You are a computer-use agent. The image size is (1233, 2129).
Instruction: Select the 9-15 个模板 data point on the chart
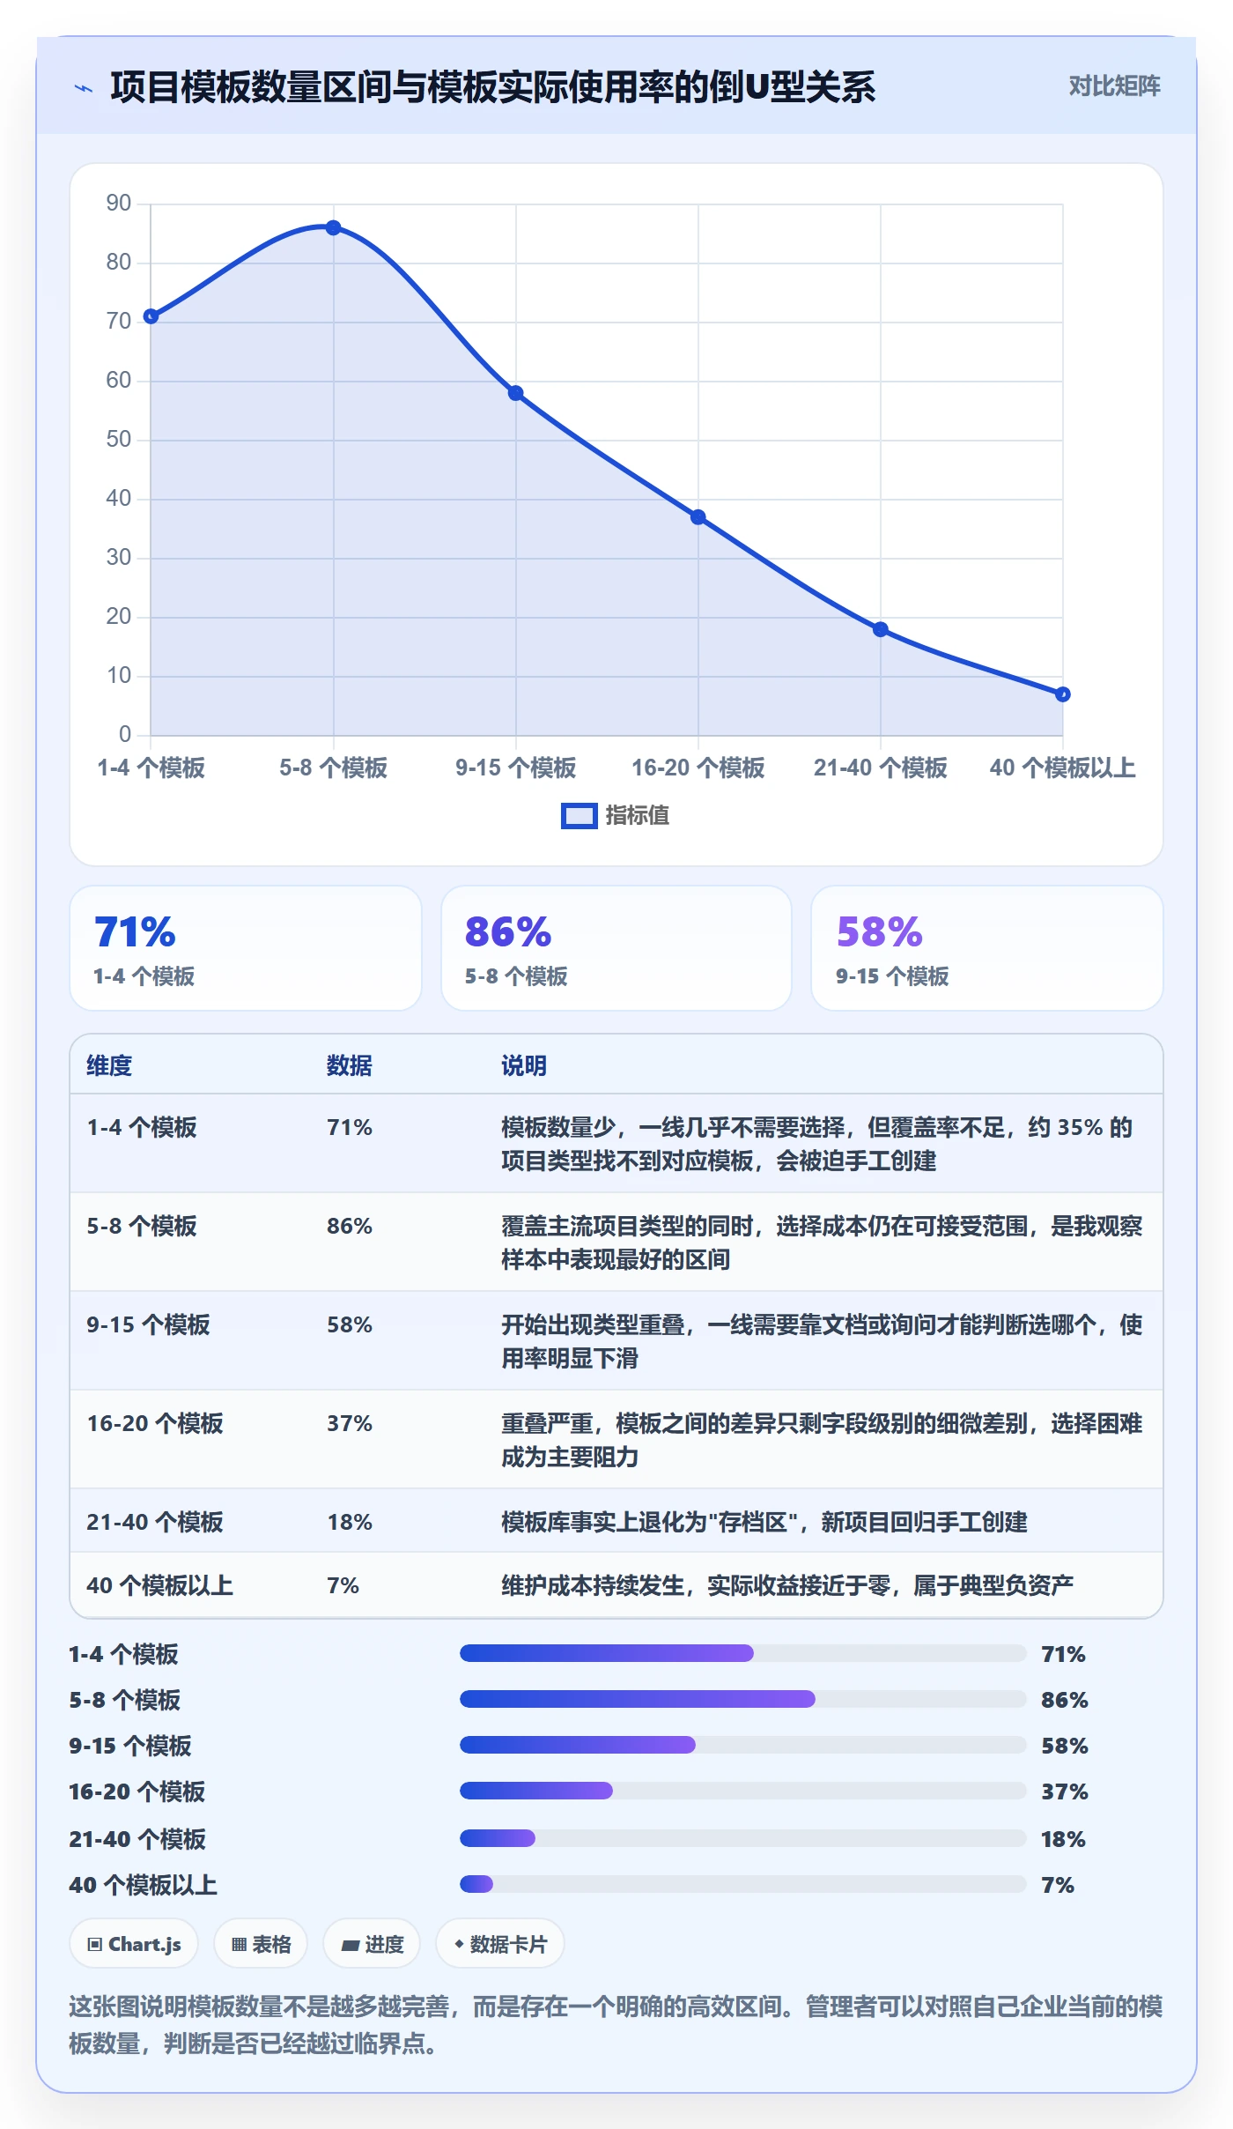point(516,393)
